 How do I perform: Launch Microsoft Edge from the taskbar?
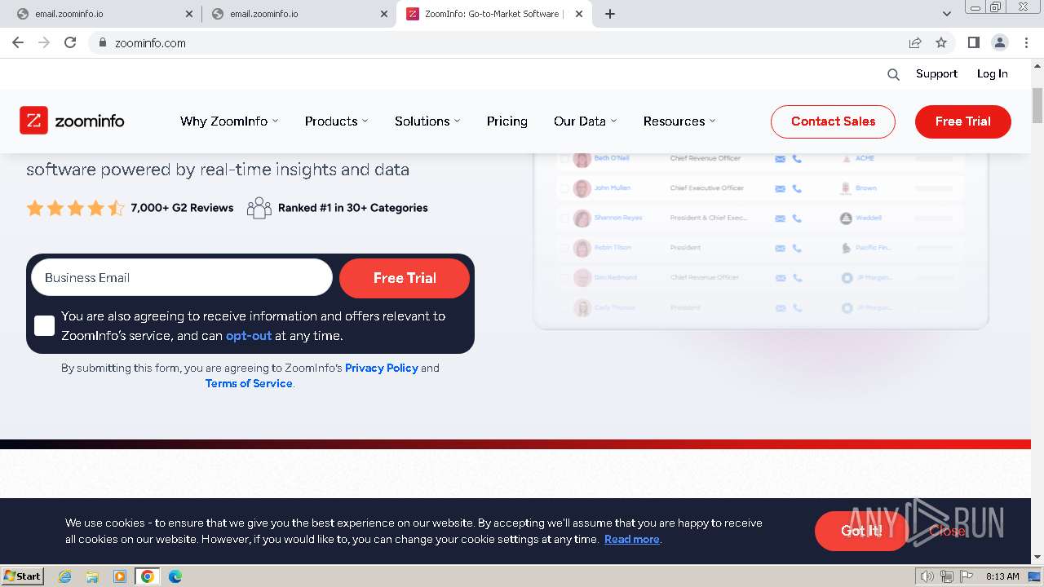(175, 576)
